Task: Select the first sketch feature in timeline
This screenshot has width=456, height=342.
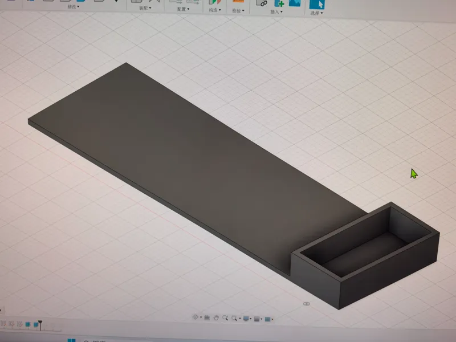Action: tap(3, 323)
